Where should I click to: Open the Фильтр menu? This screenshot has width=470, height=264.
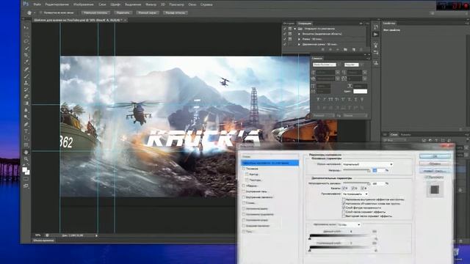point(151,4)
